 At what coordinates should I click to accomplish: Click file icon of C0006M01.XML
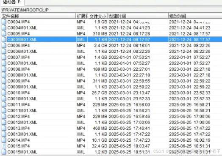coord(4,52)
